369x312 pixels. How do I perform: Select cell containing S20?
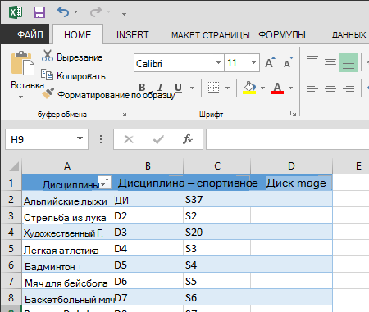click(x=216, y=232)
